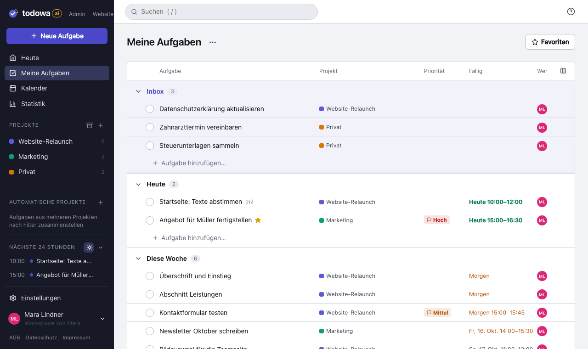The image size is (588, 349).
Task: Go to Kalender view
Action: point(57,88)
